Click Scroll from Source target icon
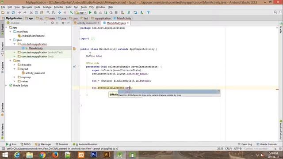Screen dimensions: 283x159 click(x=52, y=23)
